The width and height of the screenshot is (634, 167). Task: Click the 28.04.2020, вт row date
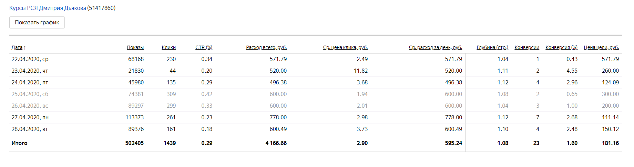30,129
